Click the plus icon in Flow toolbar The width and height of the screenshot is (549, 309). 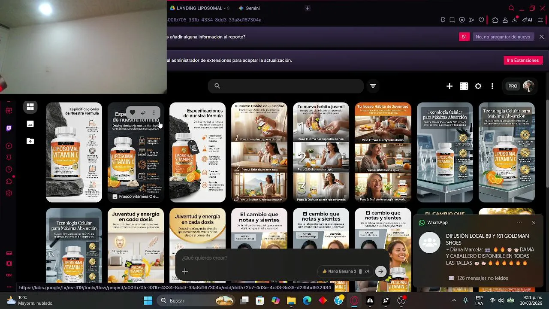tap(449, 86)
